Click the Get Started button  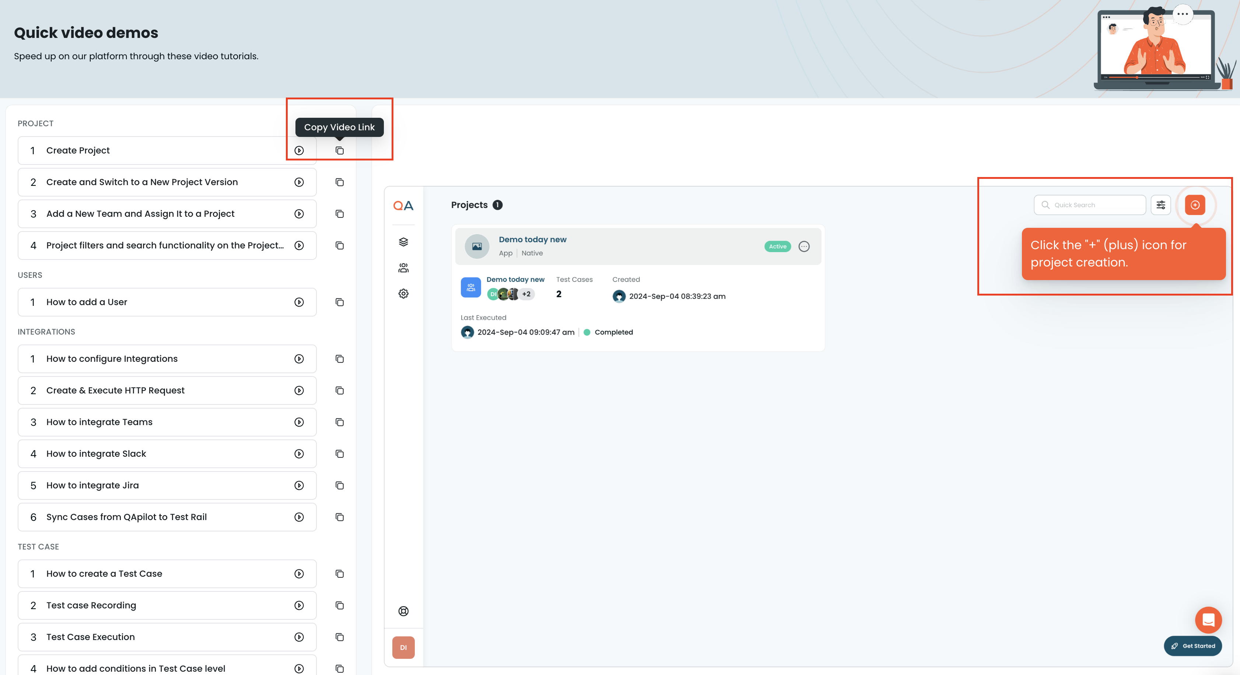click(1193, 646)
